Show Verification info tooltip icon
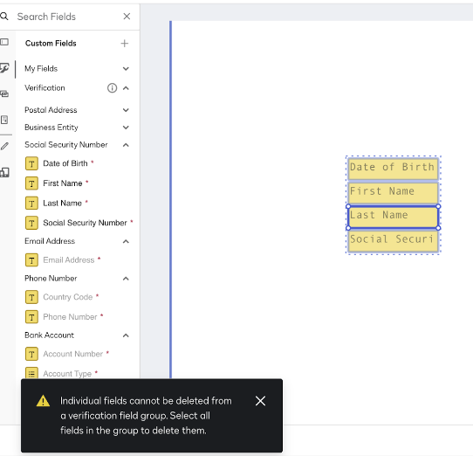Screen dimensions: 473x456 pos(113,88)
